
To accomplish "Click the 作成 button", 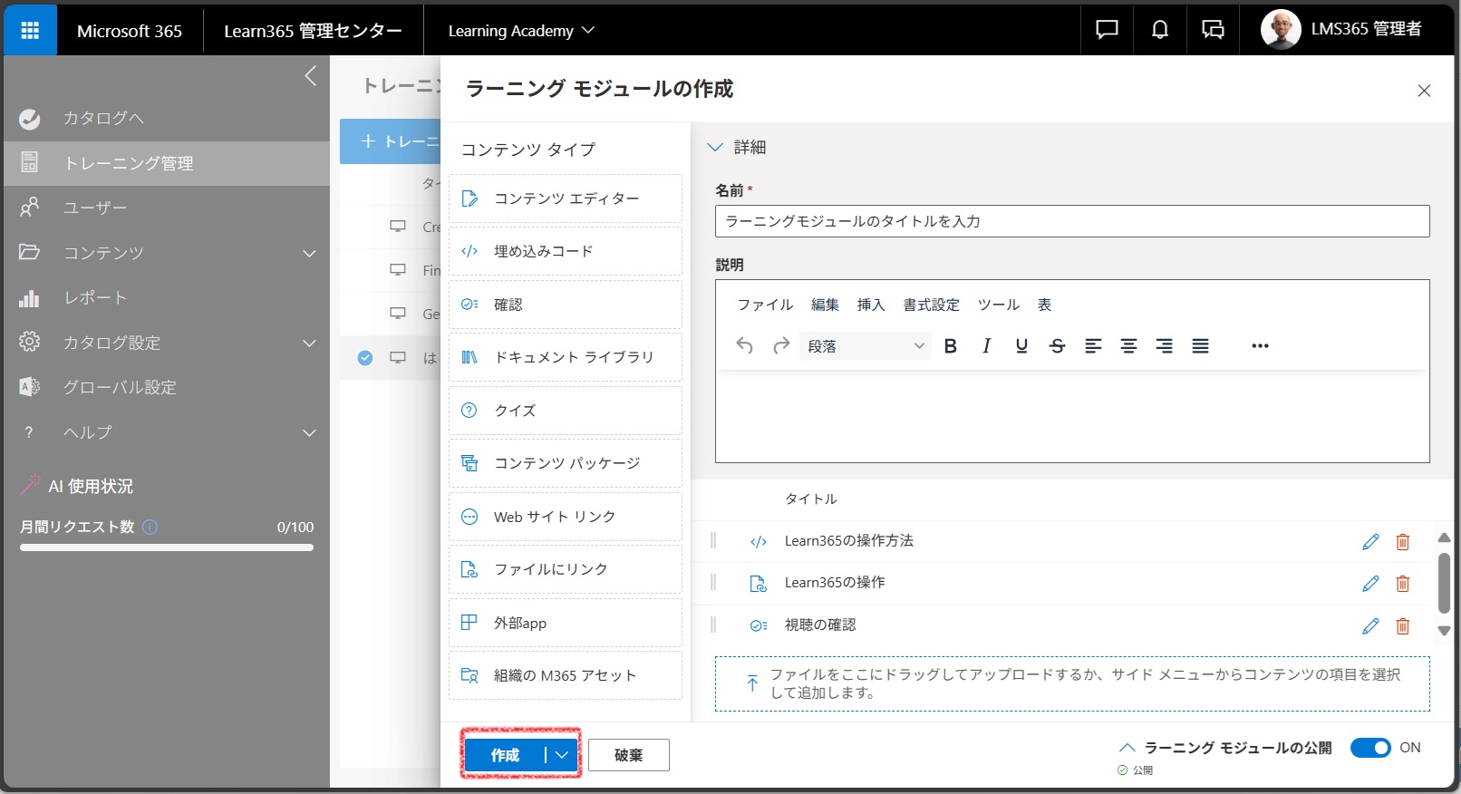I will (x=505, y=755).
